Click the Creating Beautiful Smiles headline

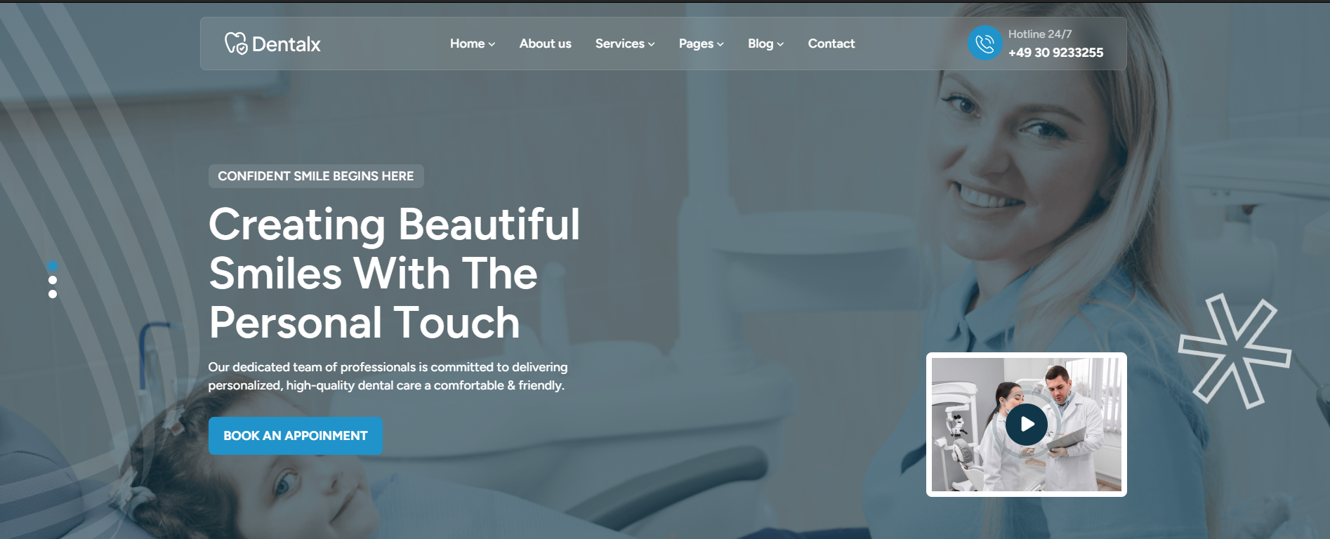pos(394,273)
